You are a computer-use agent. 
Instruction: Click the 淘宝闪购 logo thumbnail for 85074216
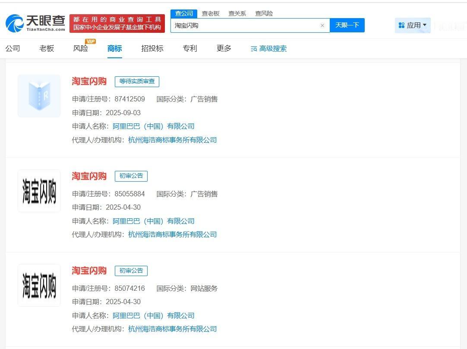click(39, 285)
